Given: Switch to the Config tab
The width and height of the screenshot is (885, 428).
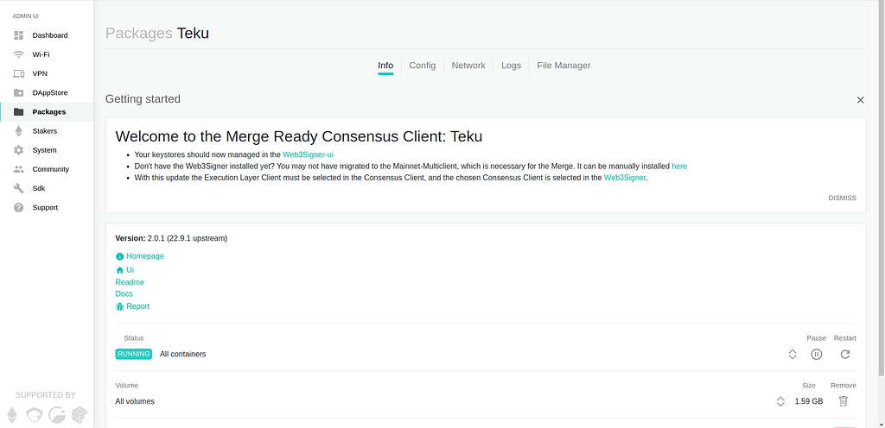Looking at the screenshot, I should coord(422,66).
